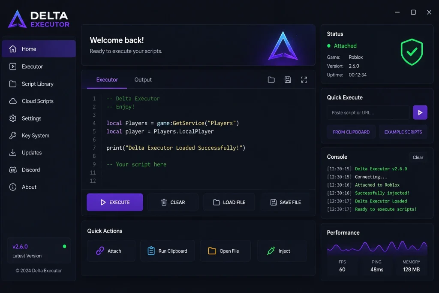Open the Settings page
This screenshot has width=439, height=293.
click(x=39, y=118)
